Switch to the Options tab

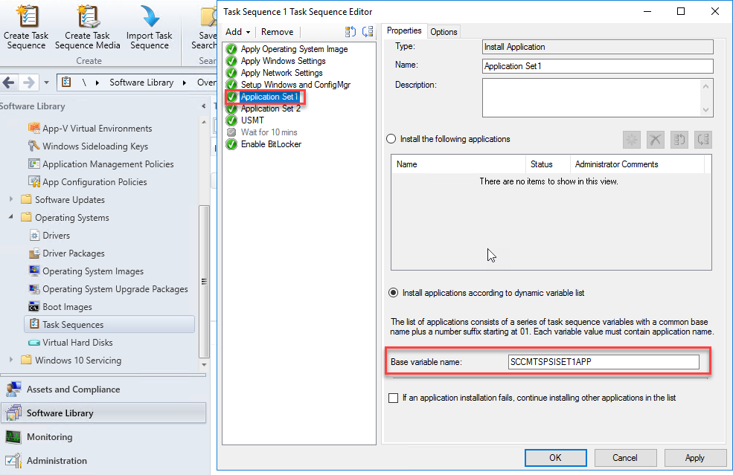tap(444, 31)
